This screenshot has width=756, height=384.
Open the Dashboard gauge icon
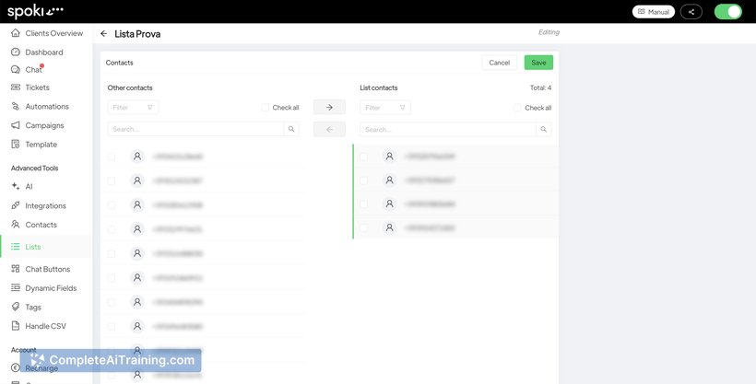coord(16,52)
